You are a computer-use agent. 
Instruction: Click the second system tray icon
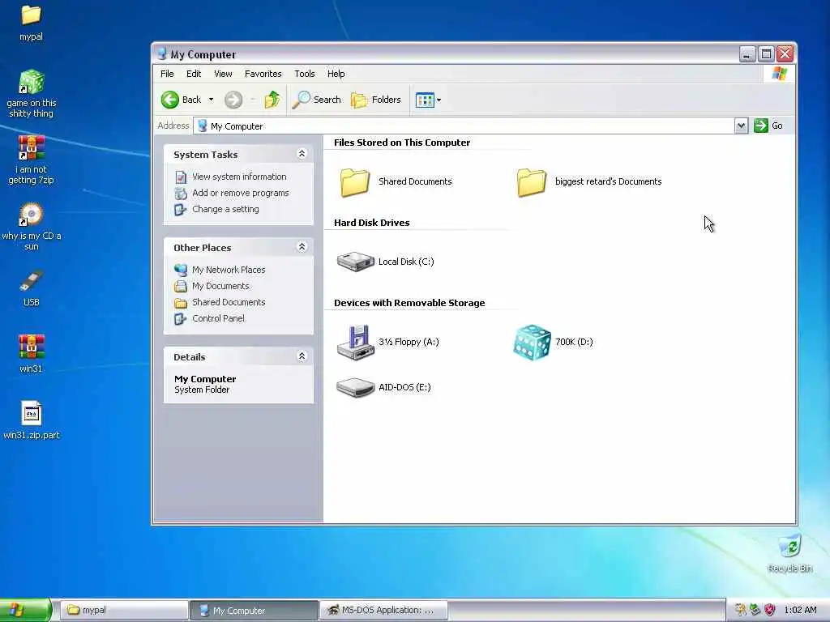point(755,610)
